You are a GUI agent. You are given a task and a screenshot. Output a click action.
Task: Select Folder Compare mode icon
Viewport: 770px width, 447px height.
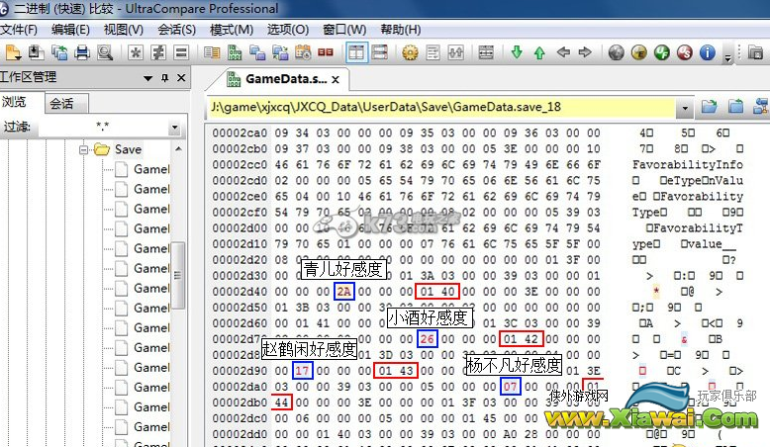point(257,52)
